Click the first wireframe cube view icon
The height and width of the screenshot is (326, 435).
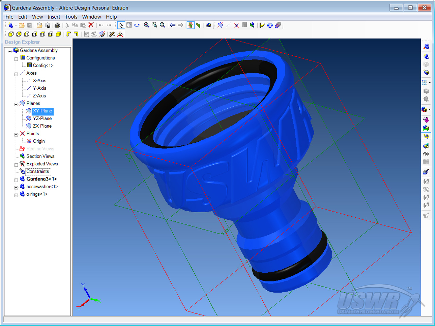[11, 34]
